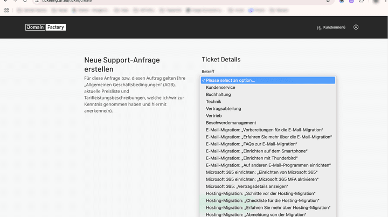Choose Kundenservice from the Betreff list
Image resolution: width=388 pixels, height=217 pixels.
click(x=220, y=87)
